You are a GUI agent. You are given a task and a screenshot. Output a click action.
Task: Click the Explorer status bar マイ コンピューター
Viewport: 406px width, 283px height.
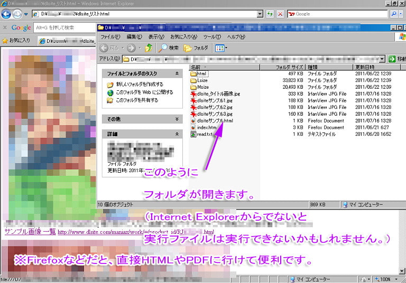(x=363, y=205)
